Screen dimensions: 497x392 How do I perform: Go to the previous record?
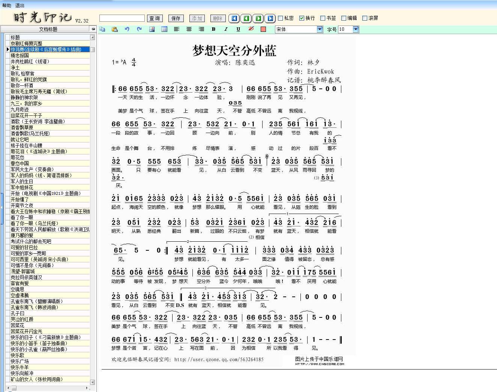tap(246, 18)
